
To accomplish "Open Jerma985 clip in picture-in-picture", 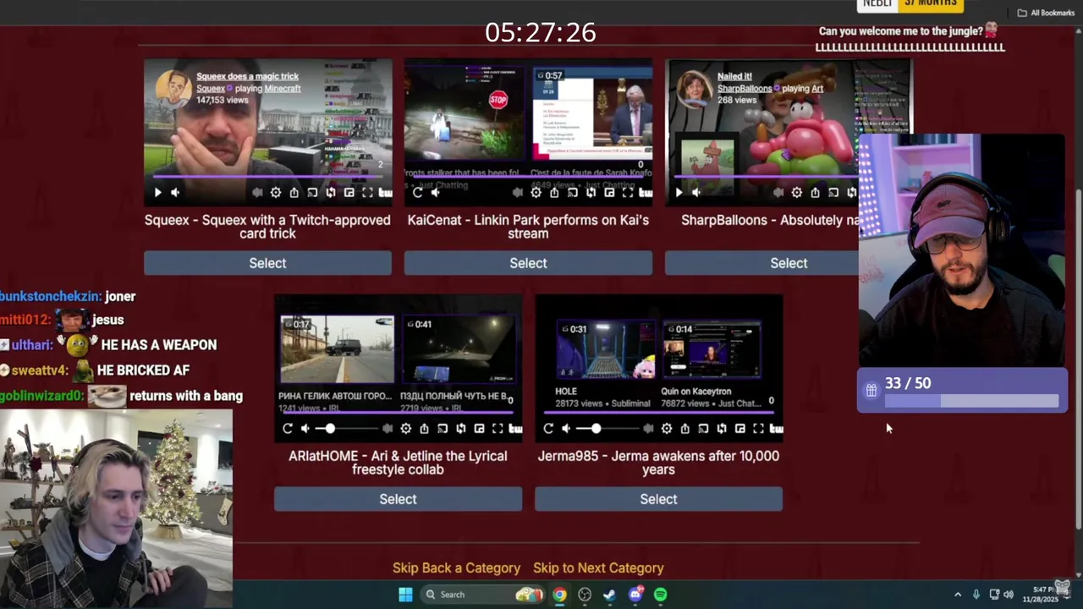I will 739,429.
